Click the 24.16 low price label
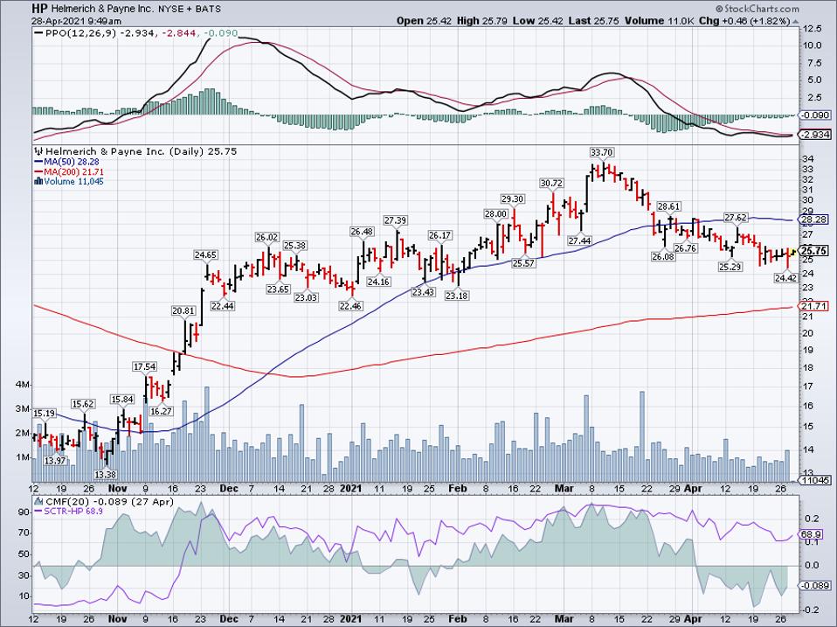Image resolution: width=837 pixels, height=627 pixels. [378, 282]
